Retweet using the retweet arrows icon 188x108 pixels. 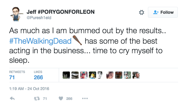click(37, 99)
